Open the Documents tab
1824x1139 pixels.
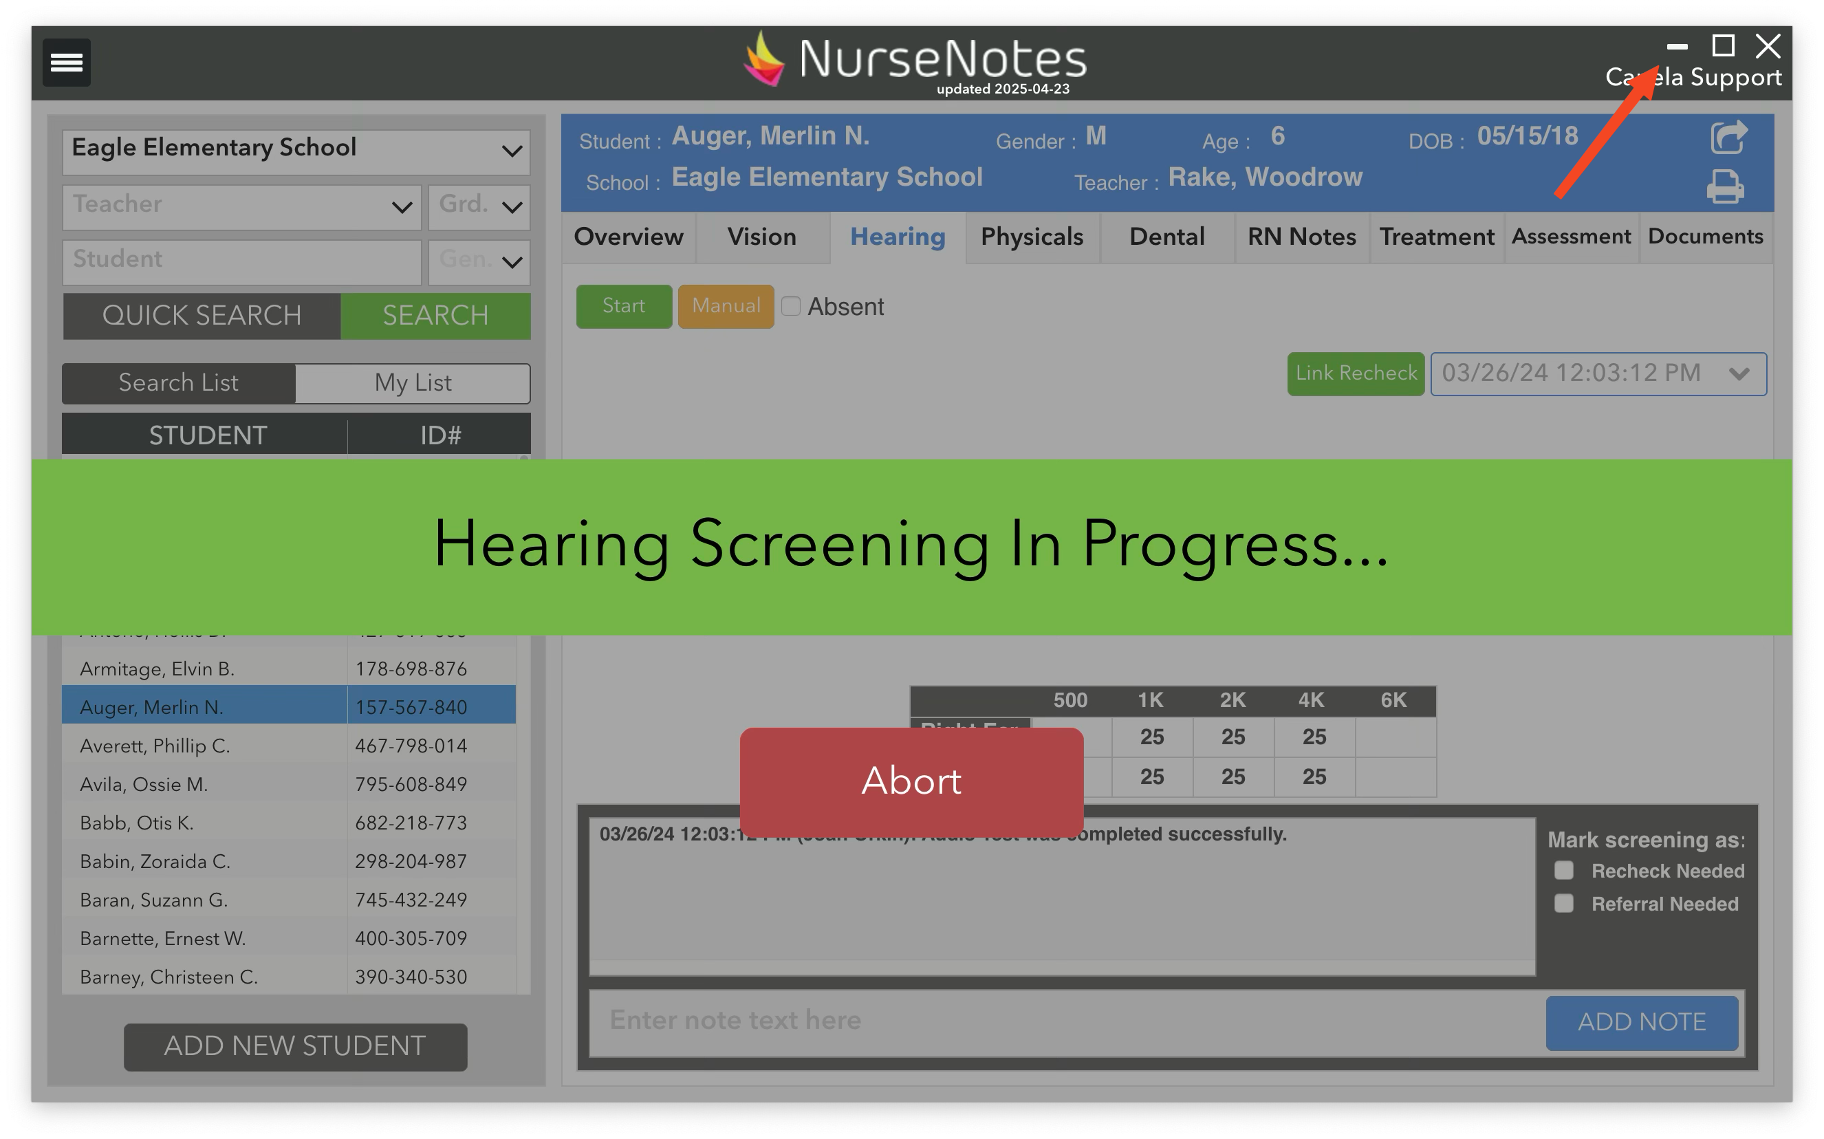(1706, 237)
